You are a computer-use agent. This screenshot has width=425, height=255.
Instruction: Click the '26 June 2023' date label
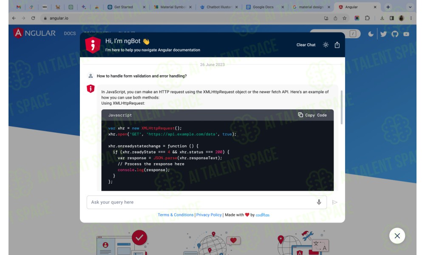(212, 65)
